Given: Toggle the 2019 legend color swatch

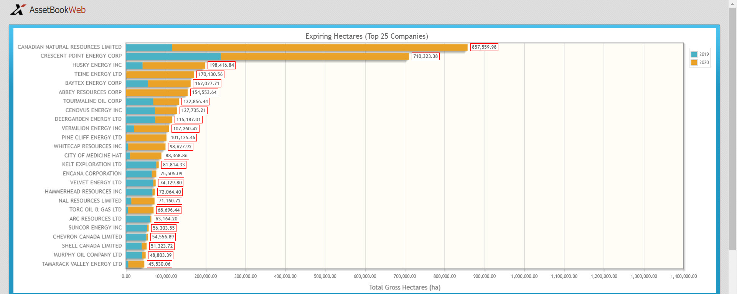Looking at the screenshot, I should [x=694, y=54].
